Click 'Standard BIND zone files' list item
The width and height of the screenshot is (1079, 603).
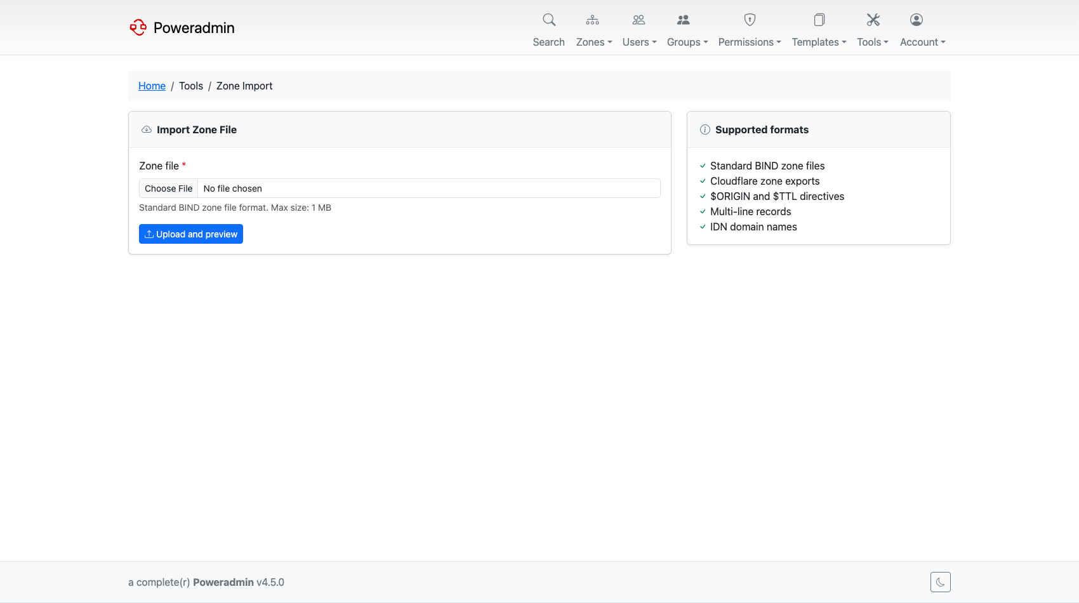point(767,166)
